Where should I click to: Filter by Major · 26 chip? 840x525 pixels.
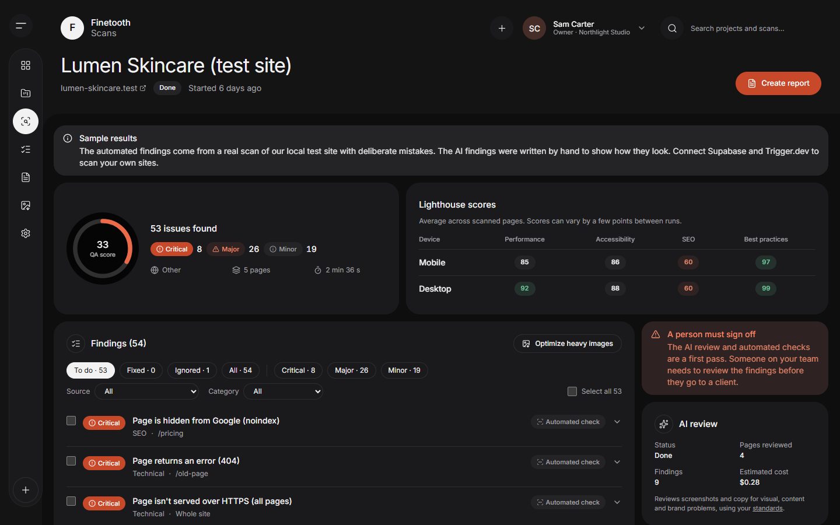click(x=352, y=370)
